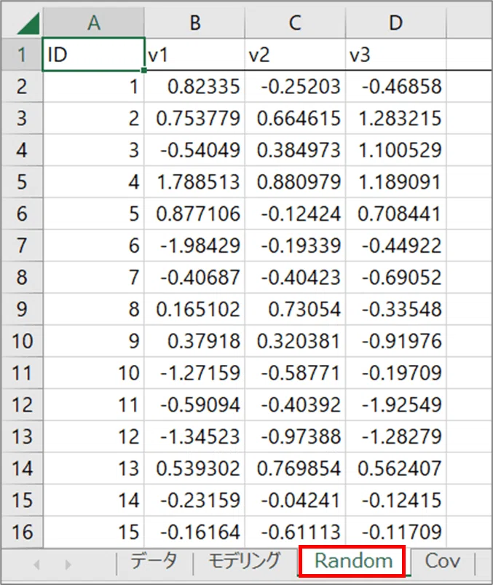This screenshot has height=585, width=493.
Task: Click cell containing -0.40423
Action: [x=296, y=278]
